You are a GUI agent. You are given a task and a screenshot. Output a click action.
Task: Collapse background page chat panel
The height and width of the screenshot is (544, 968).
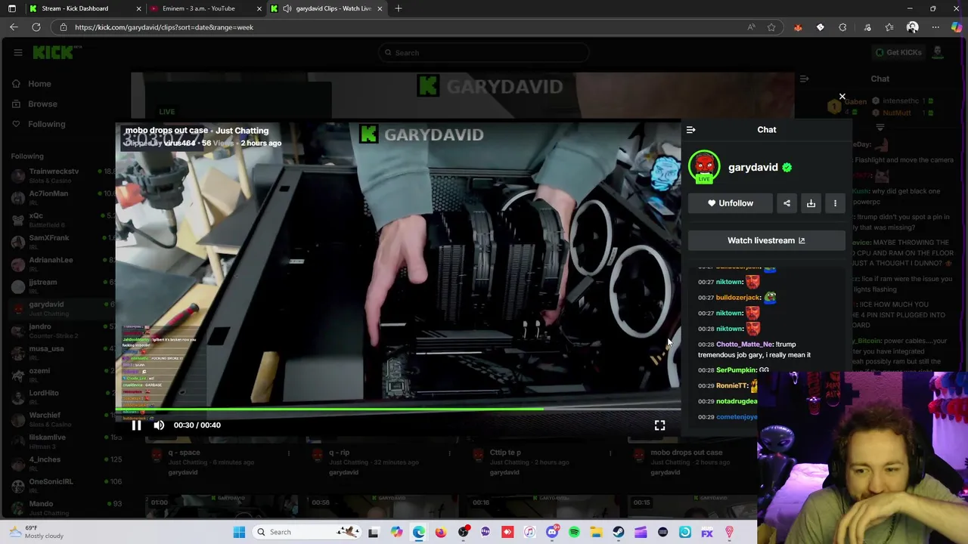pos(805,79)
